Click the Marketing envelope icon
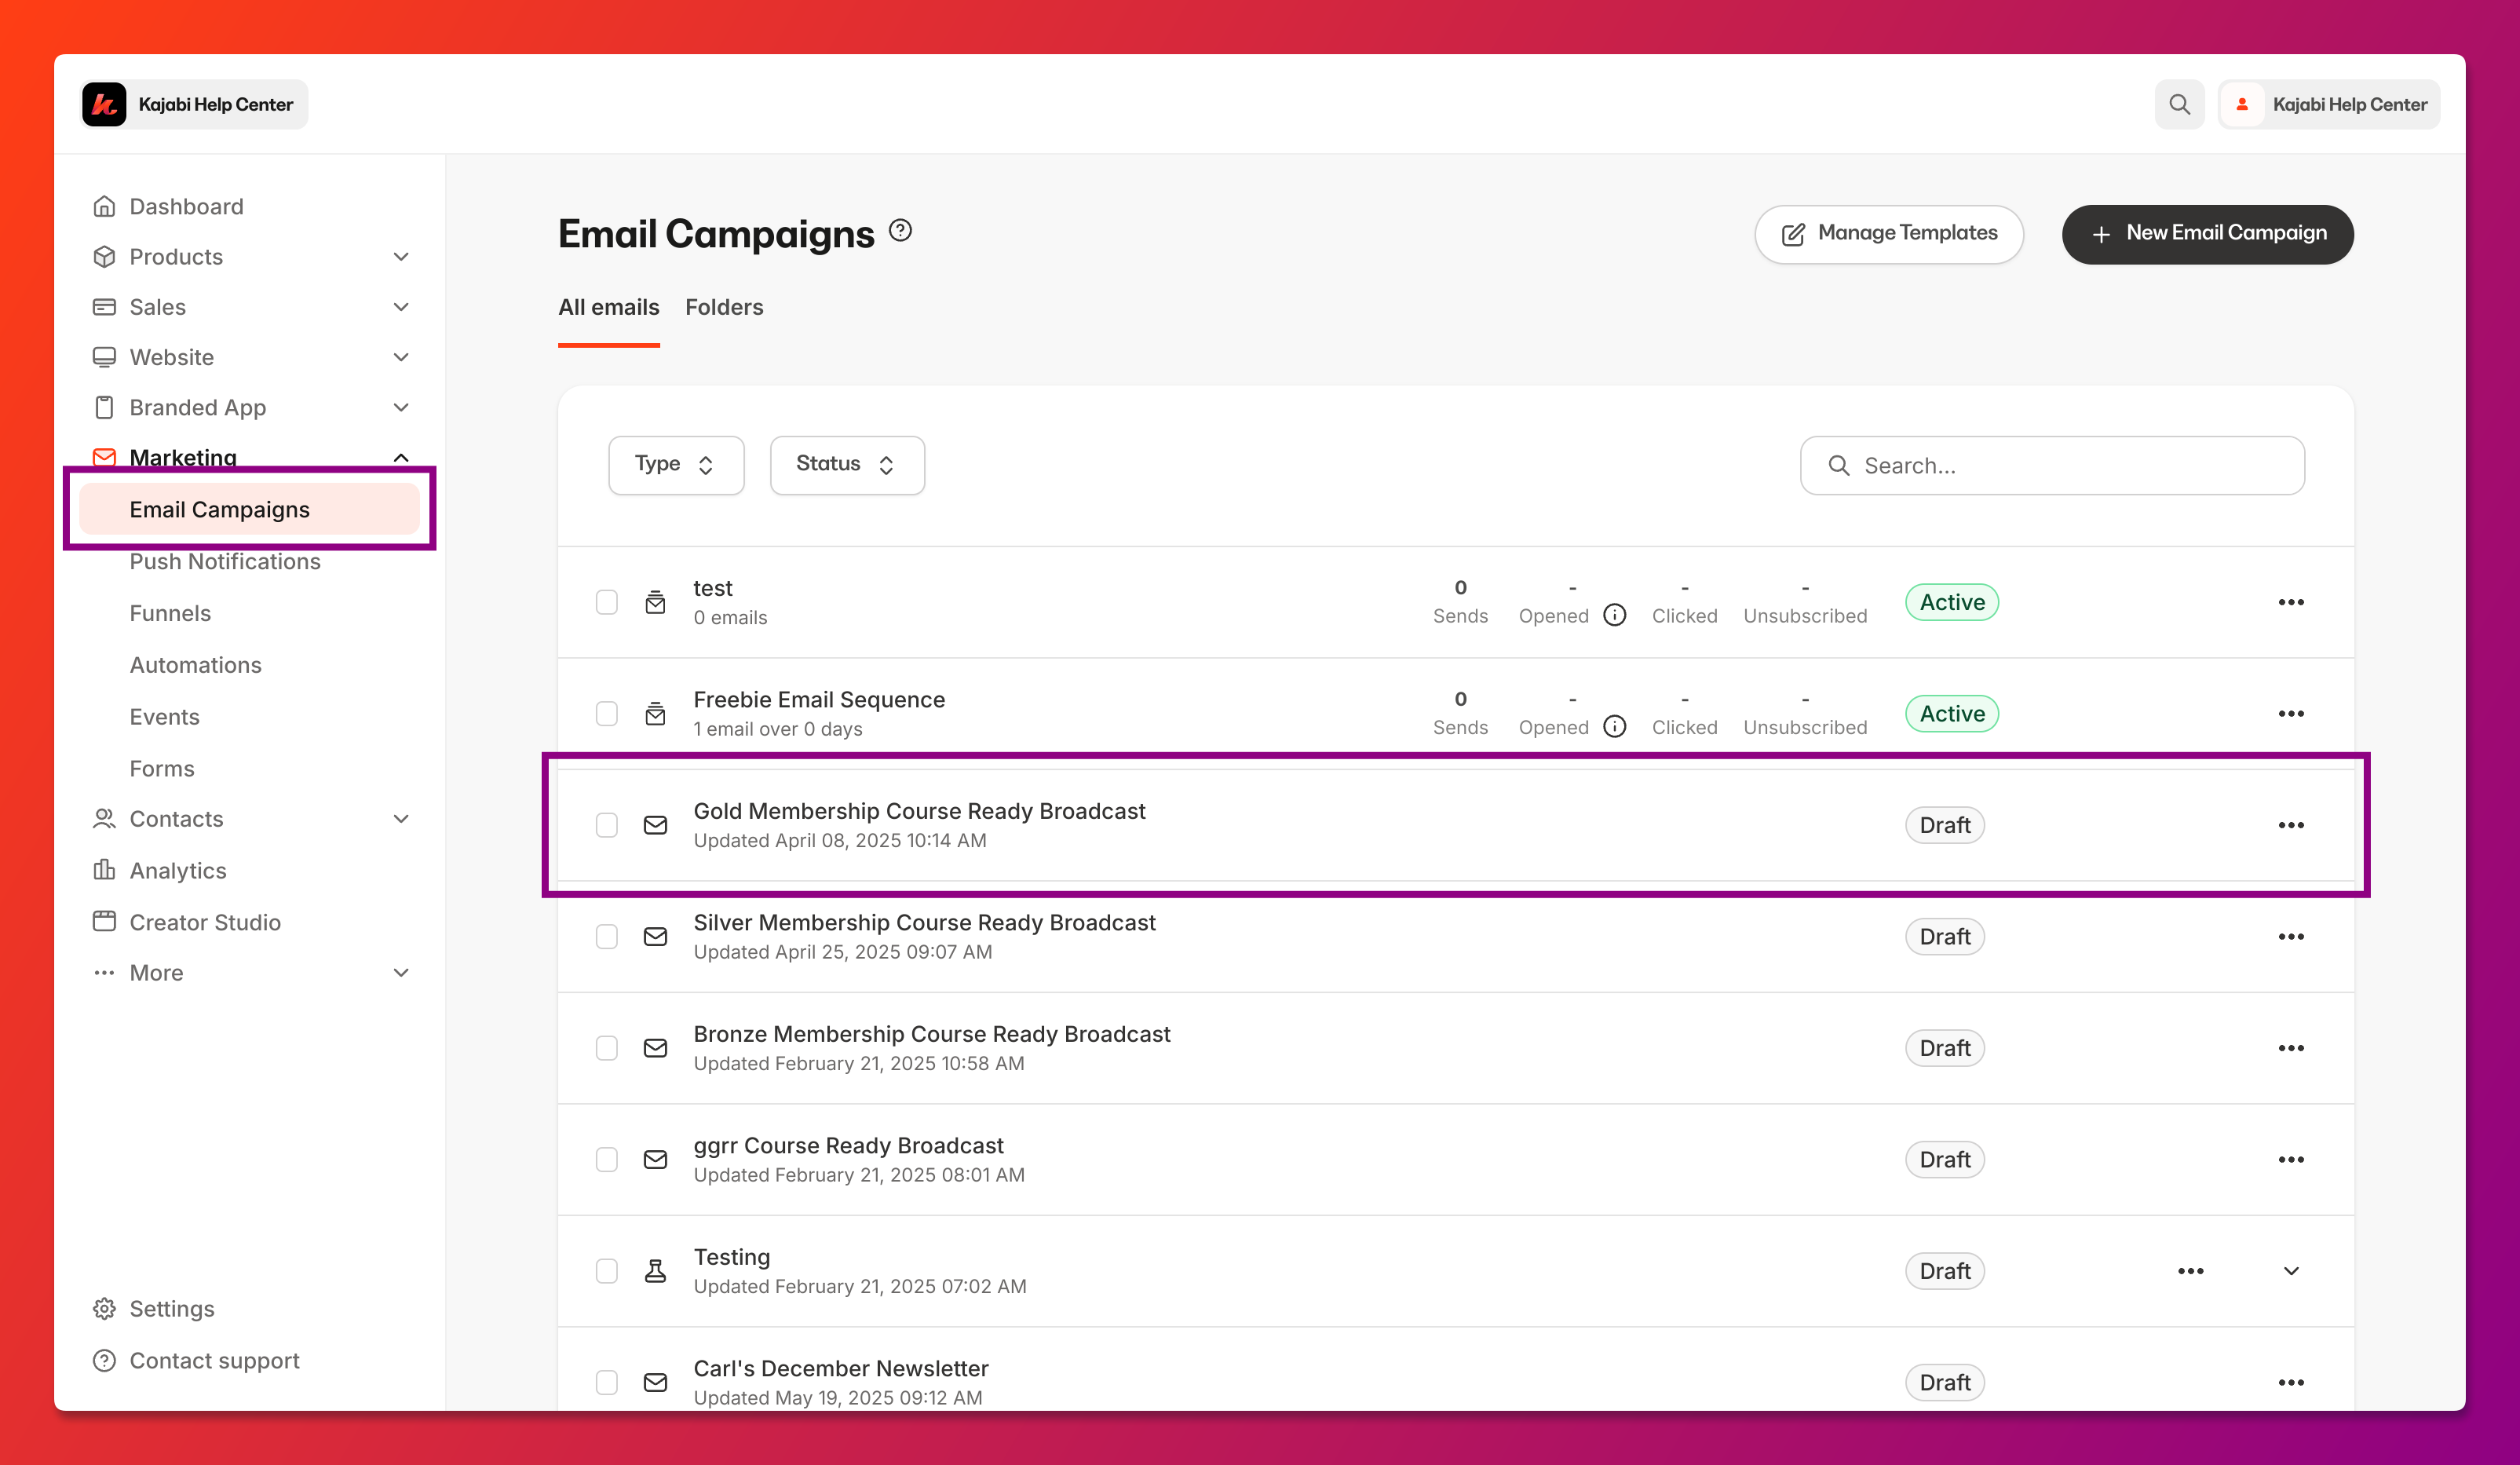2520x1465 pixels. pos(104,457)
